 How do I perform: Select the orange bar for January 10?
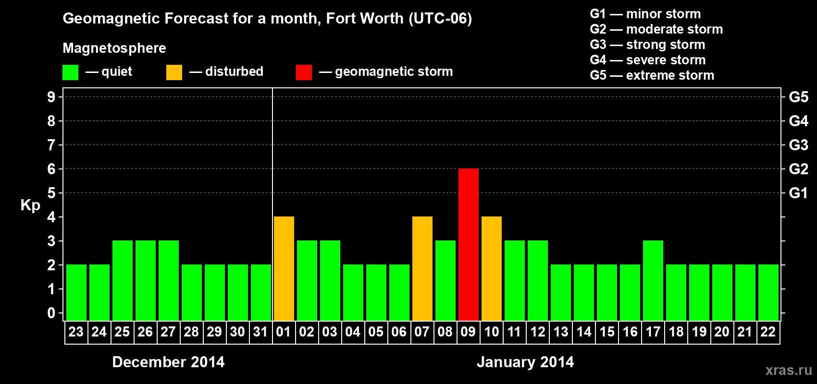click(x=492, y=268)
